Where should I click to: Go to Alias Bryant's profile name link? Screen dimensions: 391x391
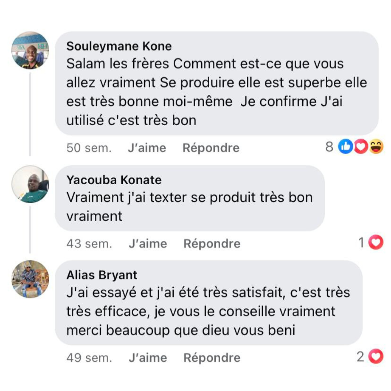click(102, 275)
